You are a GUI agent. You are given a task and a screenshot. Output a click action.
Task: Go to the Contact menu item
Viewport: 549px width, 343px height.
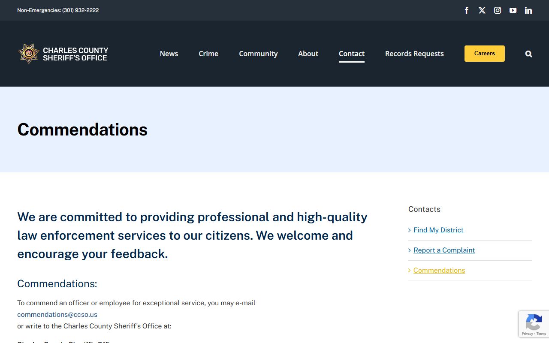click(352, 54)
